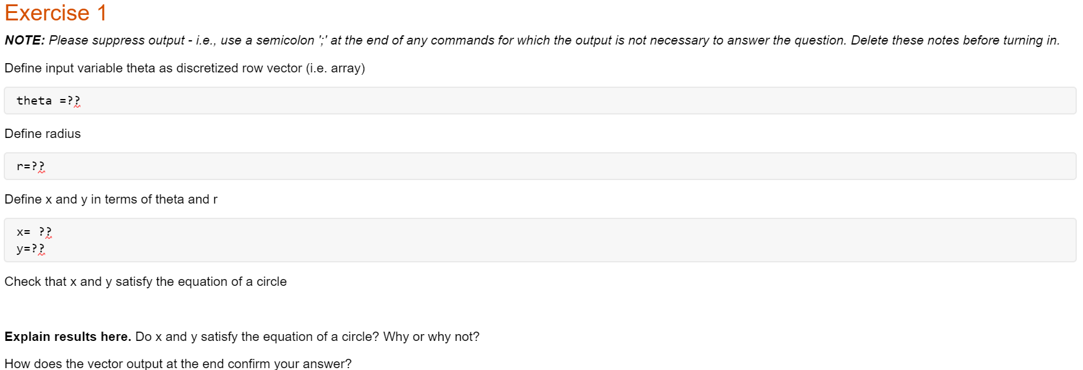Screen dimensions: 1083x370
Task: Click 'Define x and y in terms' line
Action: [x=111, y=199]
